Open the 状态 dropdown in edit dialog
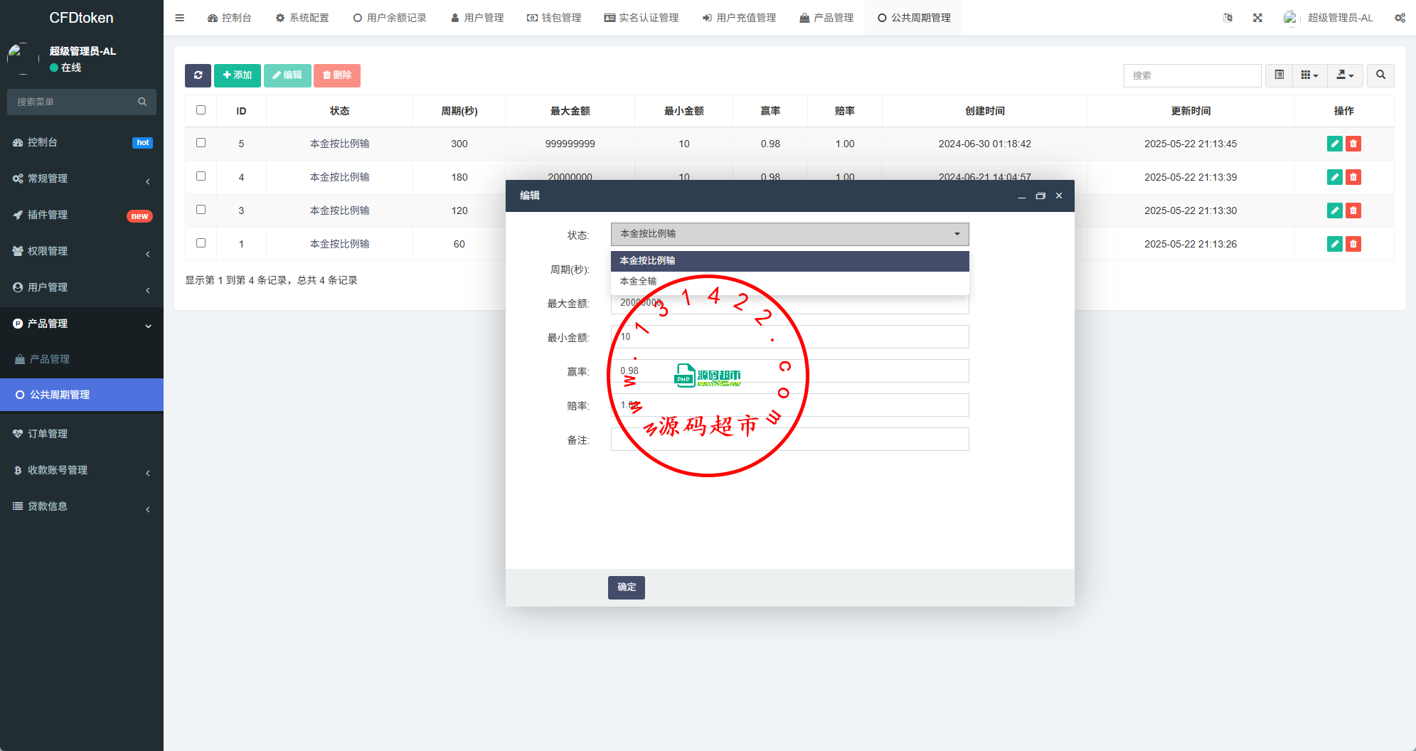 point(789,234)
